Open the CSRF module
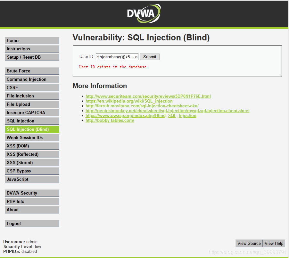Viewport: 289px width, 258px height. click(x=32, y=87)
